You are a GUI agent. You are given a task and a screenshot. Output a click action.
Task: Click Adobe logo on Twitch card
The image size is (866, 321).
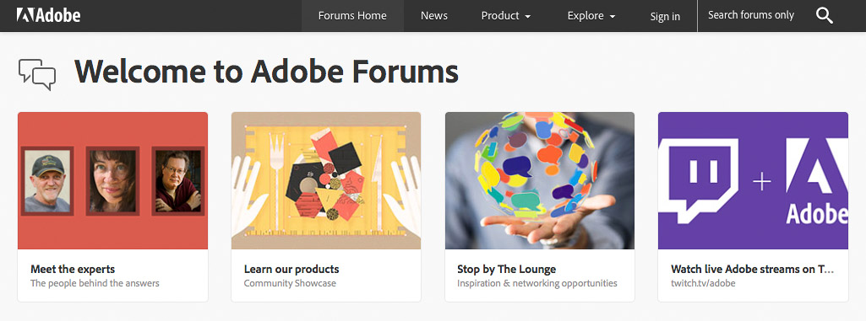(x=817, y=180)
